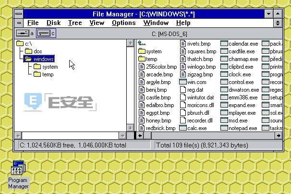Select clock.exe program

coord(236,74)
